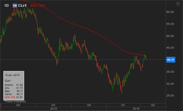Click the Cerrar 40,11 row
The width and height of the screenshot is (183, 111).
(14, 94)
